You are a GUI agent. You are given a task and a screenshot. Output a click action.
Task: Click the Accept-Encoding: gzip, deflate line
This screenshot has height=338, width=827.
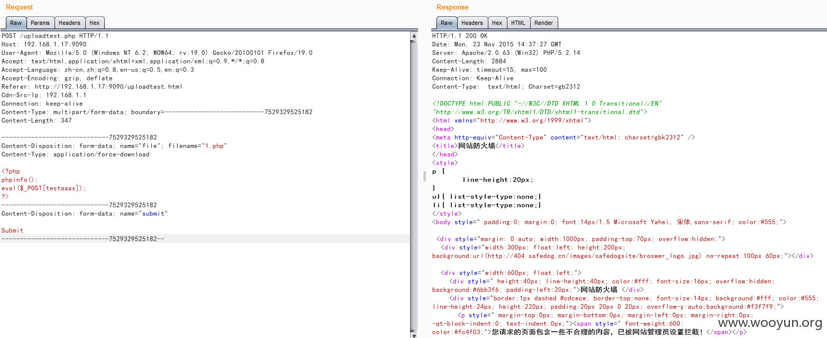click(x=57, y=78)
